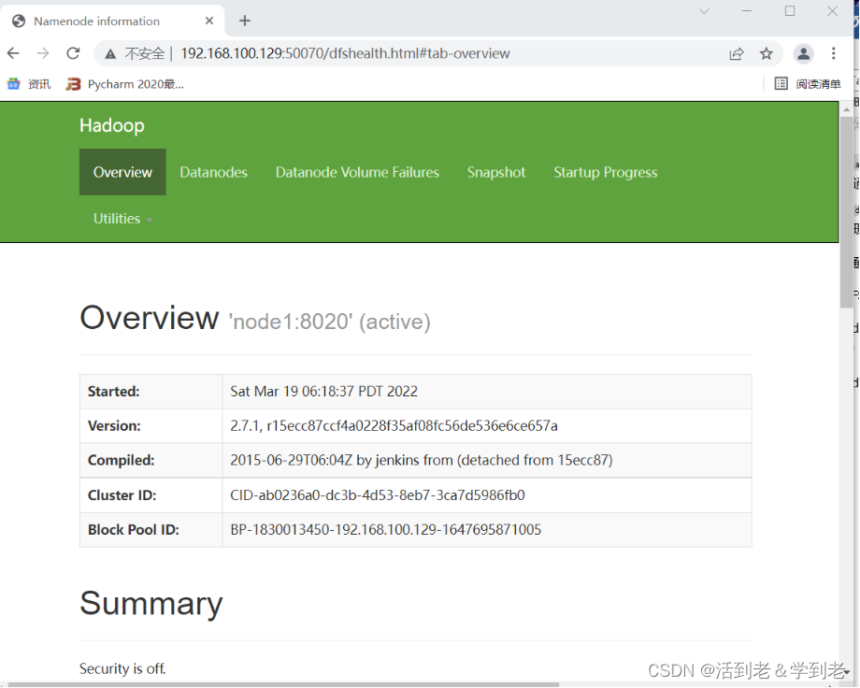The width and height of the screenshot is (860, 688).
Task: Switch to the Datanodes tab
Action: point(213,172)
